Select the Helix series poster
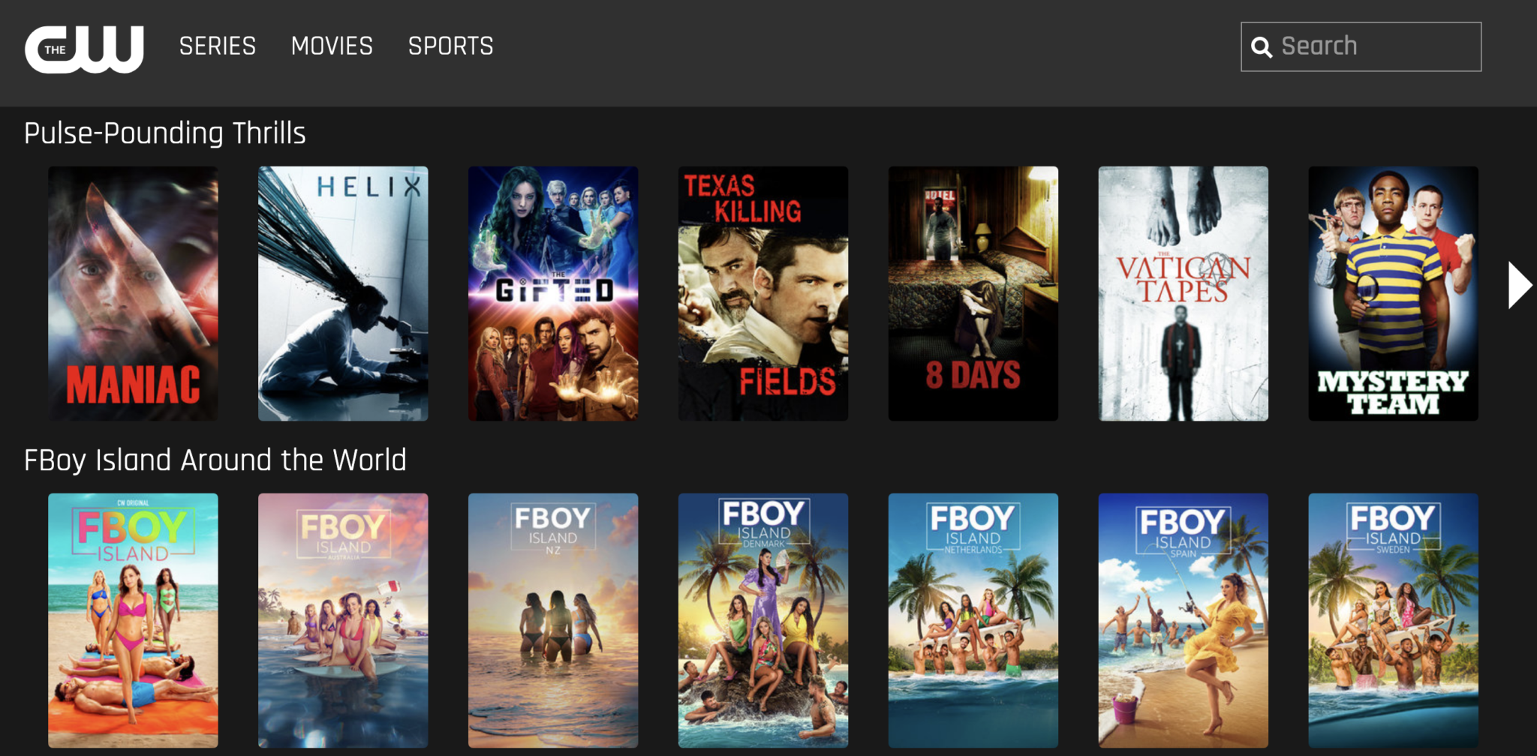 [343, 293]
